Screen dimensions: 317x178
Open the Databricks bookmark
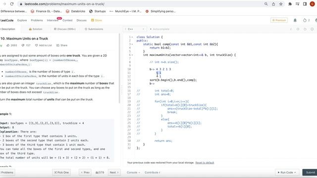76,11
